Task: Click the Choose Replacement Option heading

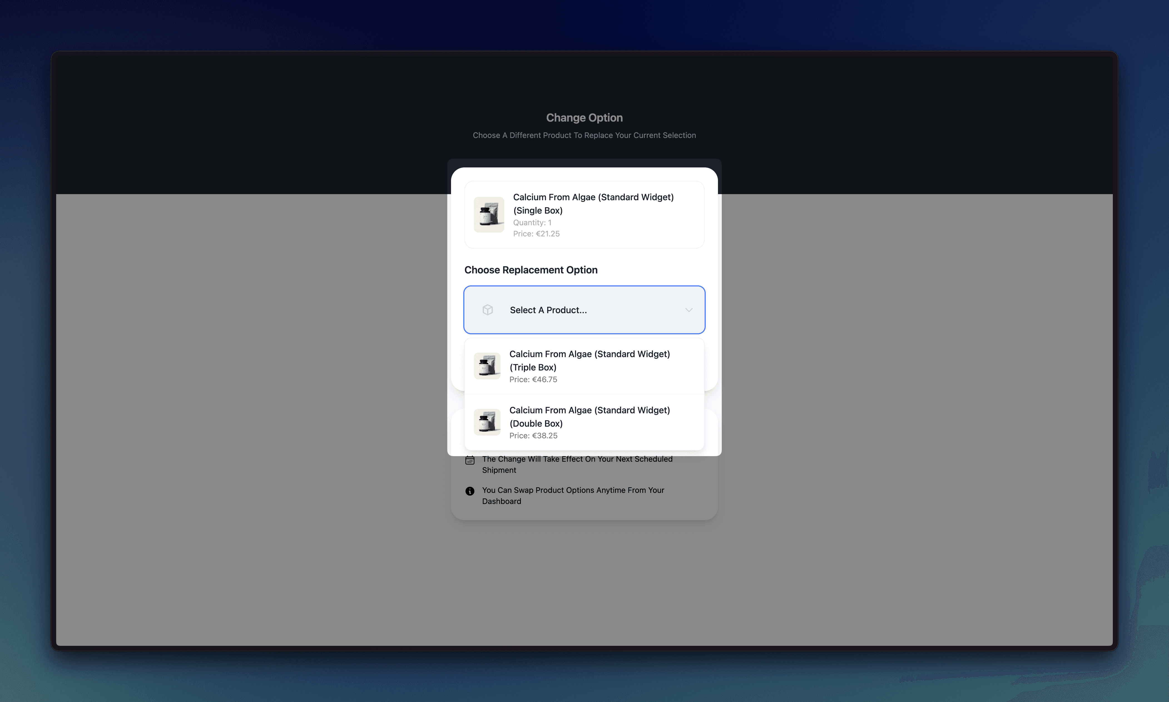Action: (531, 270)
